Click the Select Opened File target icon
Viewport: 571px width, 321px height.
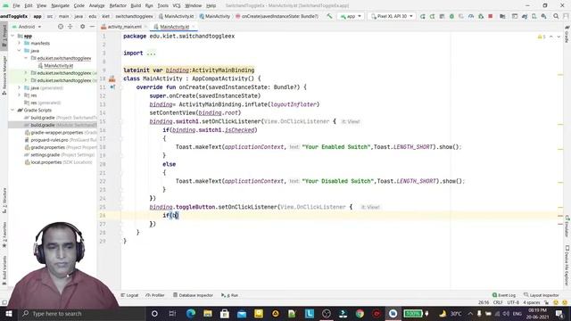pyautogui.click(x=61, y=27)
